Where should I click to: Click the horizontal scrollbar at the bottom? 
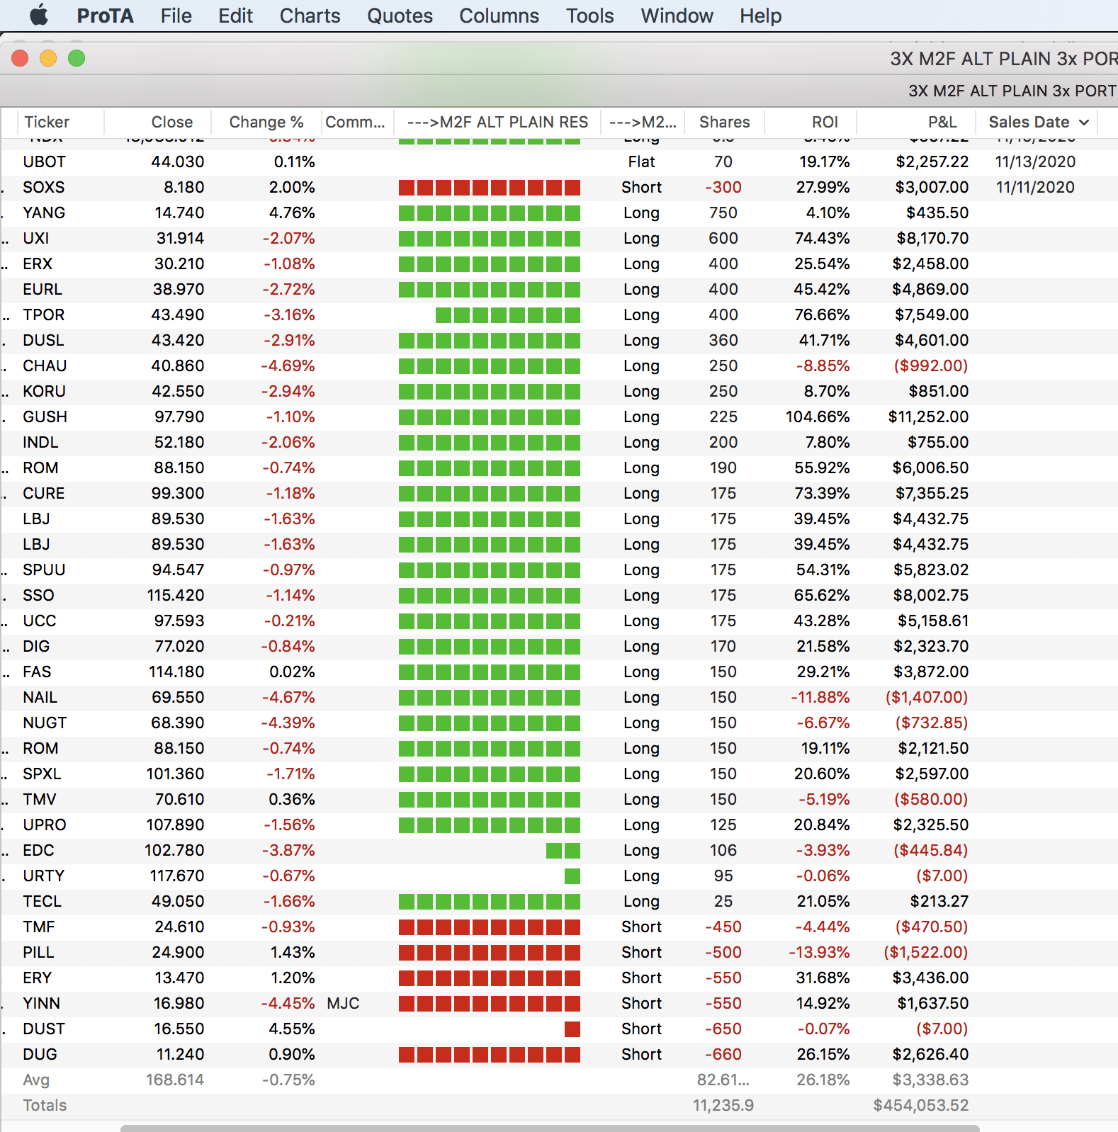point(549,1128)
